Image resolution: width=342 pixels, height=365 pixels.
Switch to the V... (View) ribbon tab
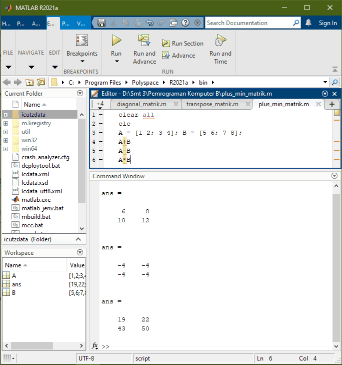[81, 24]
